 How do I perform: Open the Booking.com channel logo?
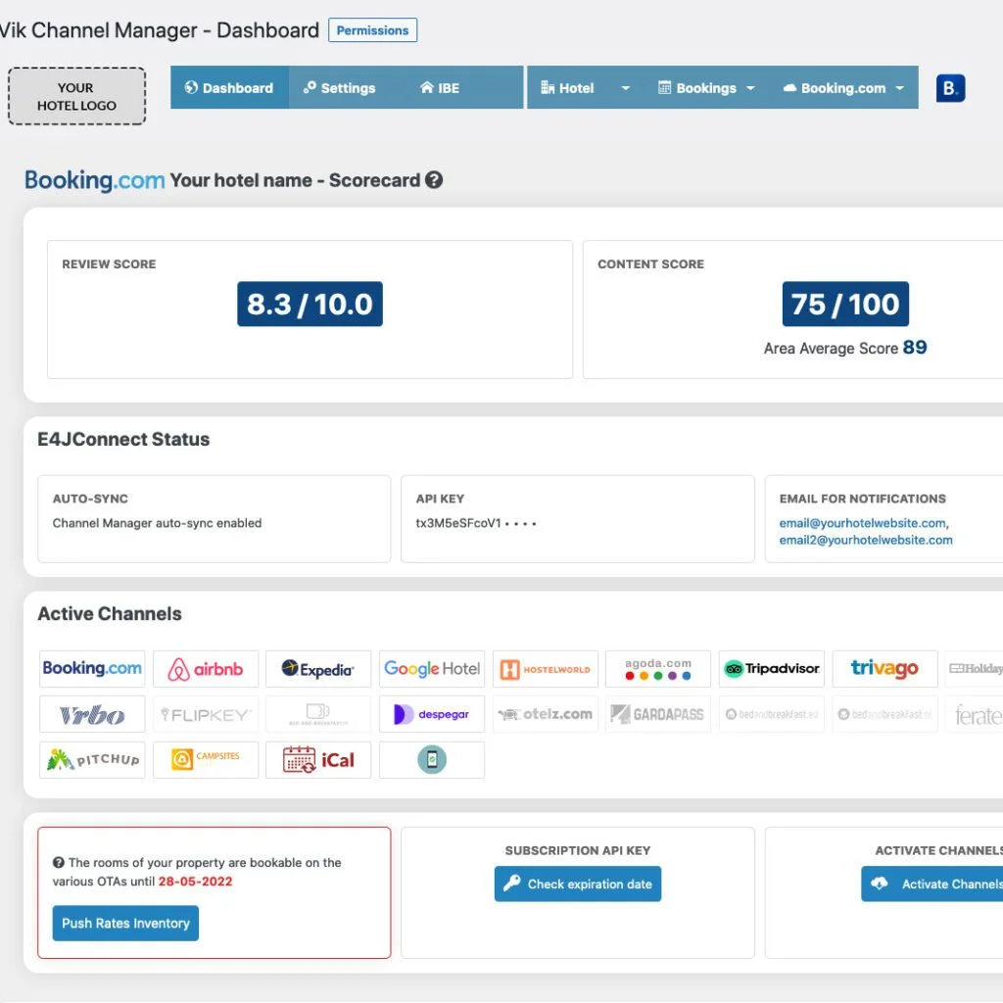[92, 668]
